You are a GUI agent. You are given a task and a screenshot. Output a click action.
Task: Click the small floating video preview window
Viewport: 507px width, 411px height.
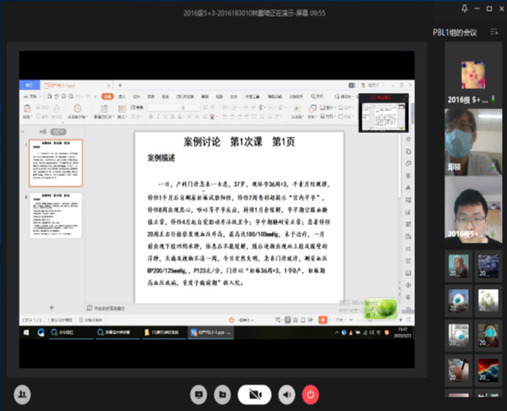tap(383, 113)
